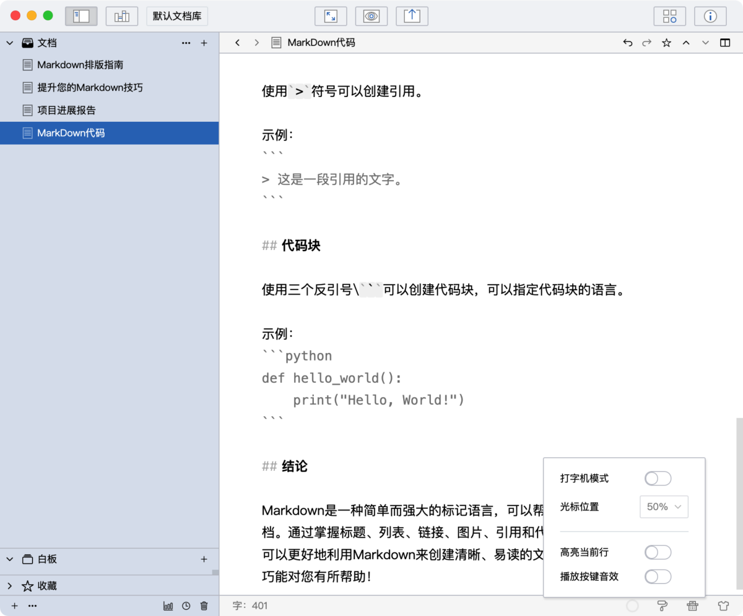Open the Markdown排版指南 document
The width and height of the screenshot is (743, 616).
click(x=109, y=65)
